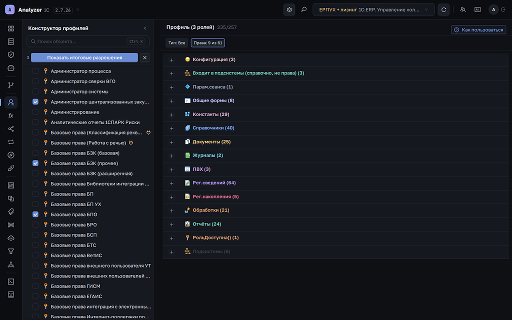Expand the Рег.сведений (64) group
Viewport: 512px width, 320px height.
pos(172,183)
